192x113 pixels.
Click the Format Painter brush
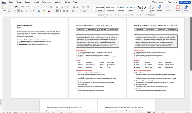click(x=9, y=11)
